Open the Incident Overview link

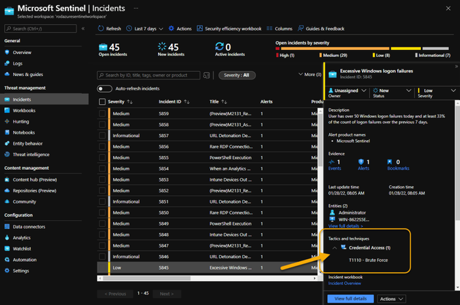click(345, 283)
